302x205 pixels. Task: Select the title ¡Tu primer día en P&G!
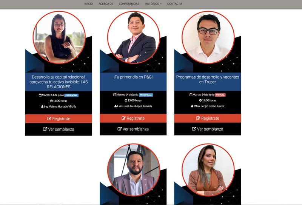(x=133, y=77)
